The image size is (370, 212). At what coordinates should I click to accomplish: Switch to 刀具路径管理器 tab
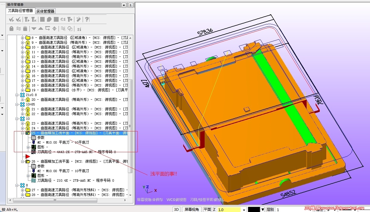point(20,11)
